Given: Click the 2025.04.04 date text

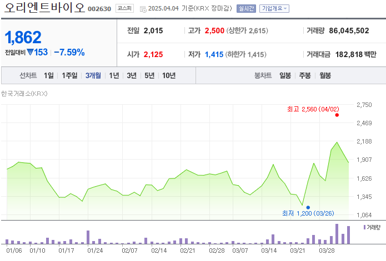Looking at the screenshot, I should tap(163, 9).
